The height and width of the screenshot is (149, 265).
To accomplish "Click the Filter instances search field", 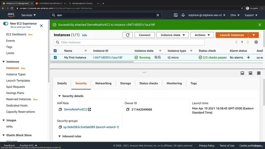I will click(129, 42).
